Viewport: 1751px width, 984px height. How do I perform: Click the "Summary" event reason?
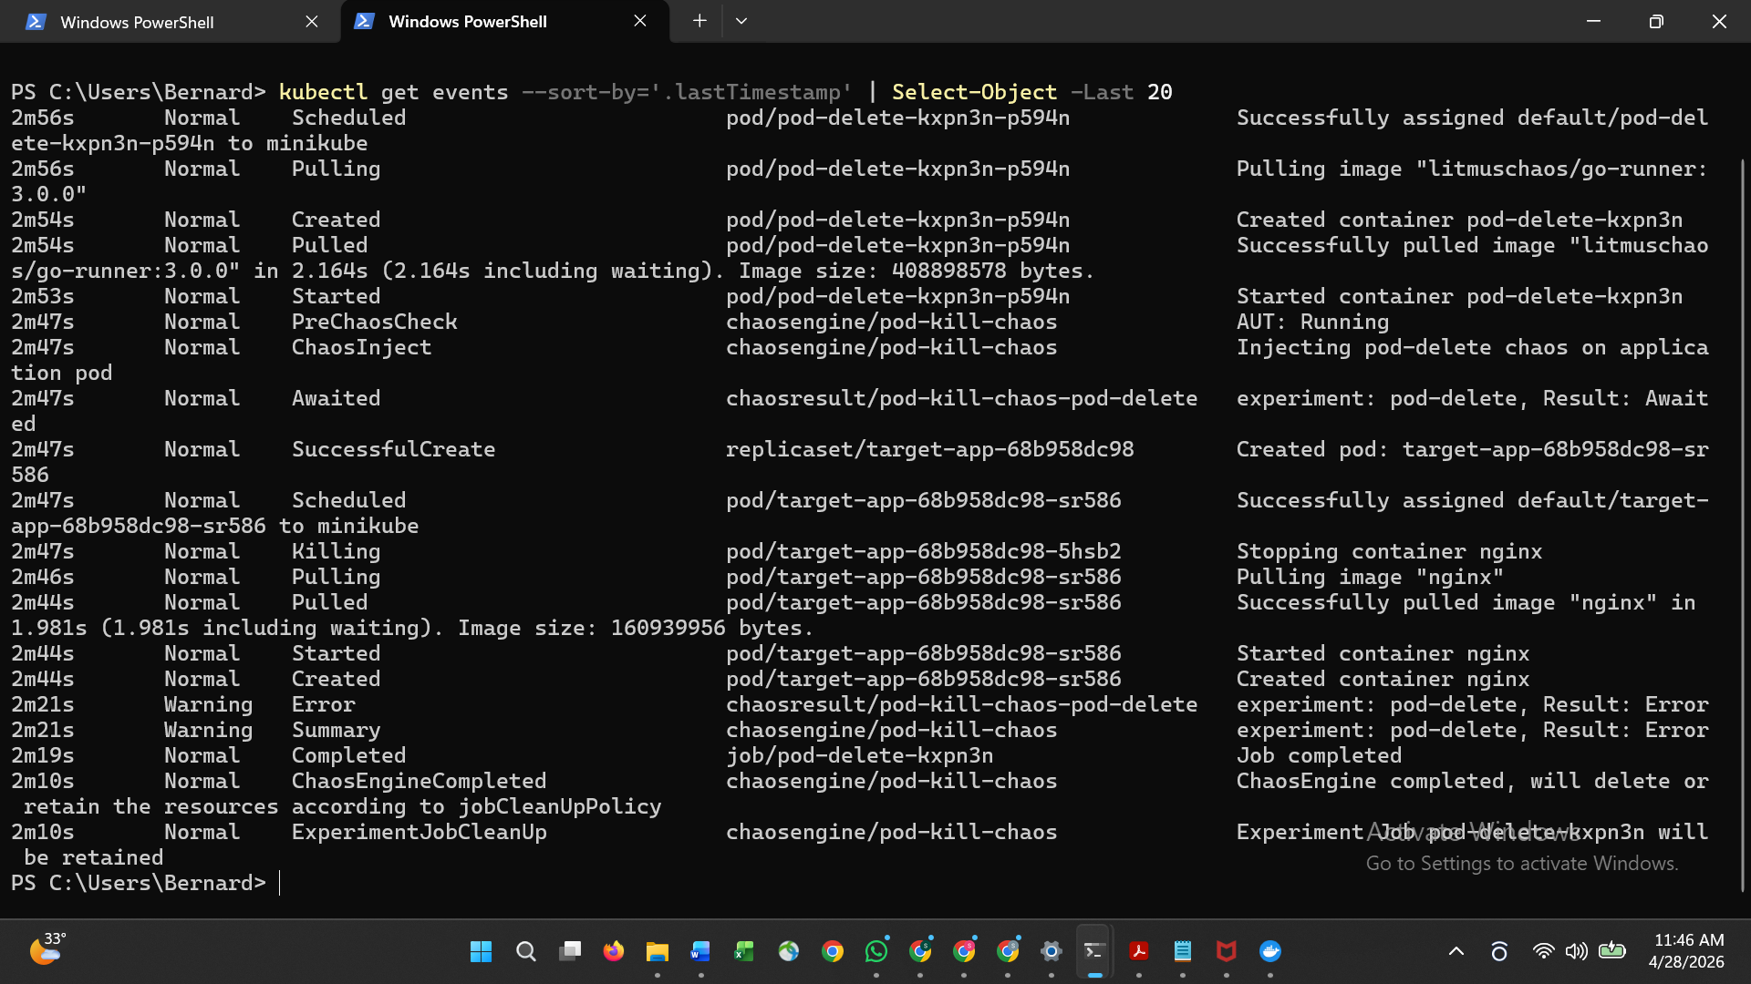pos(337,730)
